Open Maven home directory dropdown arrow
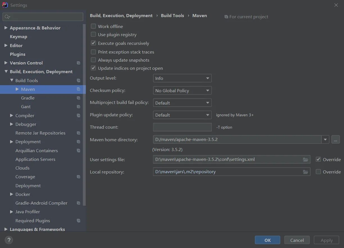344x248 pixels. pos(325,140)
